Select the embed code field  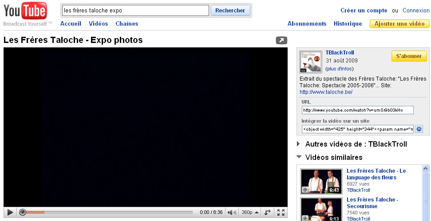(357, 129)
